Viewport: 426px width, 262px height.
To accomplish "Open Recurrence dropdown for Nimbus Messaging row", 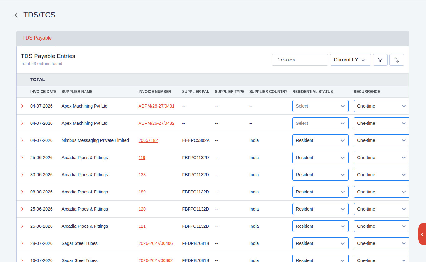I will [381, 140].
